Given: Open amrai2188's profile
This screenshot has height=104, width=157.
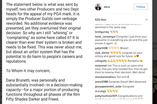Looking at the screenshot, I should coord(102,82).
